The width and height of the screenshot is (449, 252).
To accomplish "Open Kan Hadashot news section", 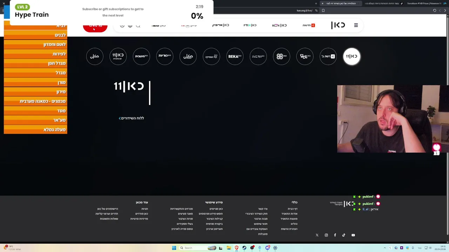I will [x=309, y=25].
